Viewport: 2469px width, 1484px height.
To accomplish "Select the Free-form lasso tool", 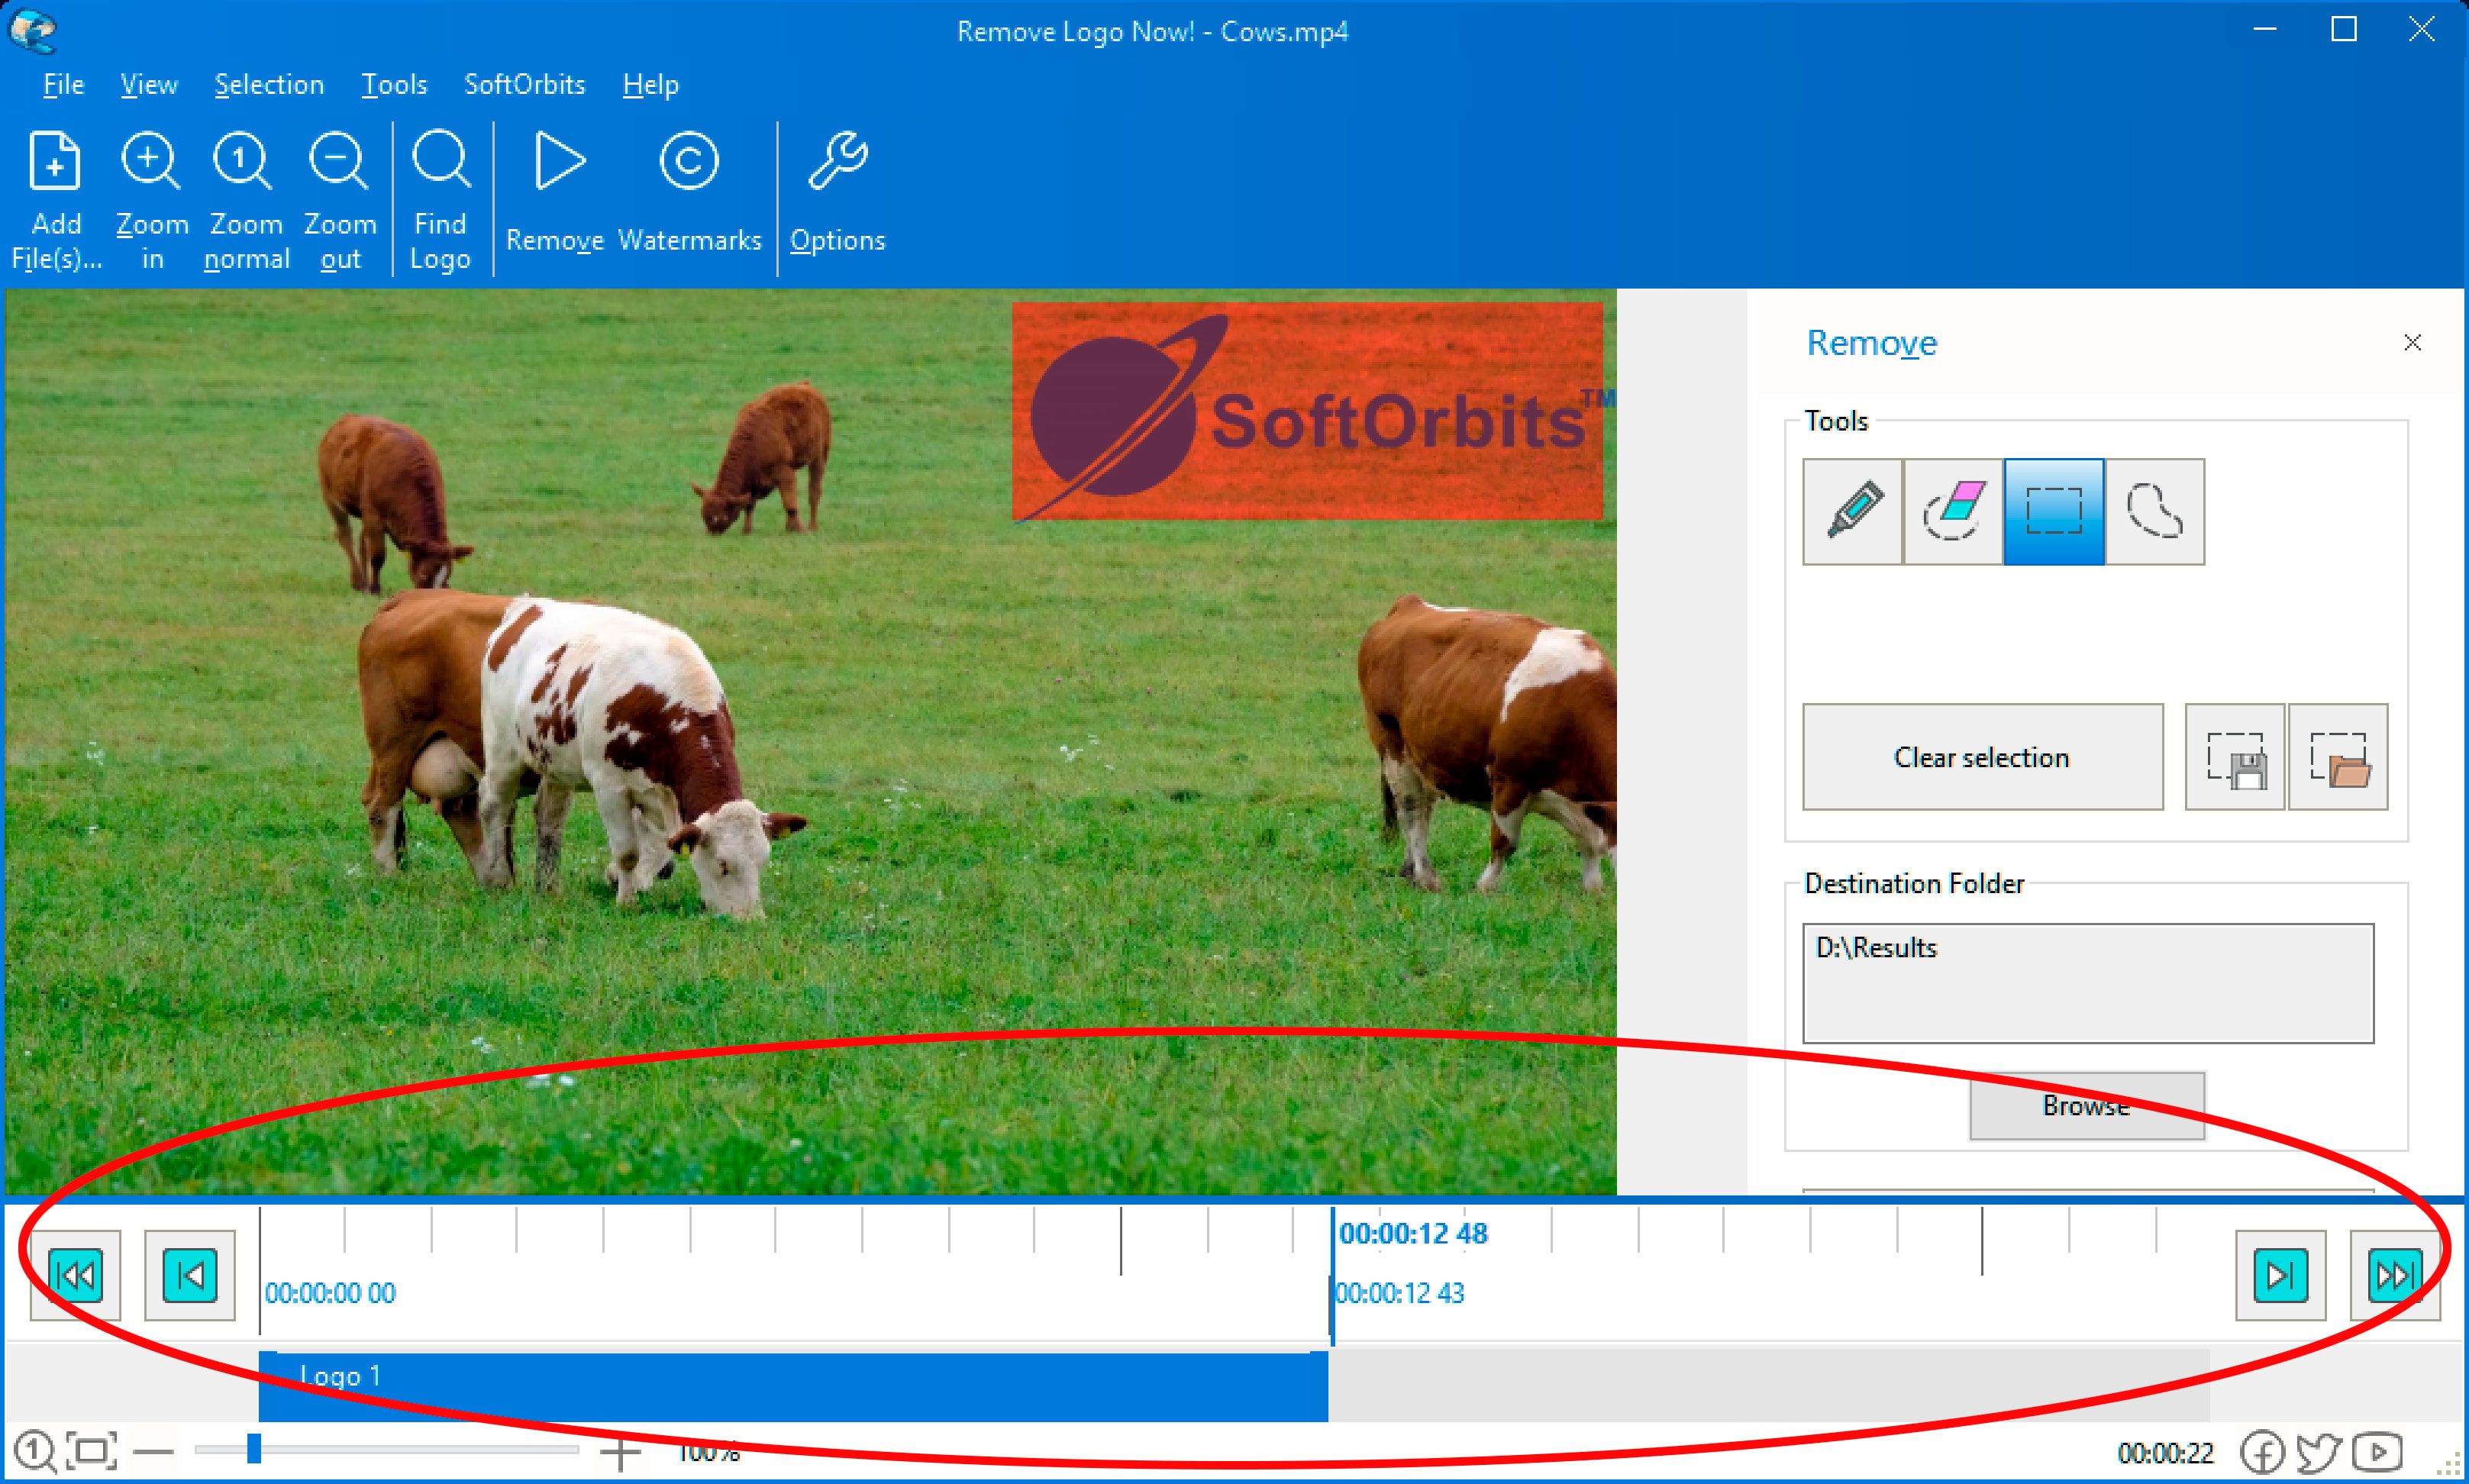I will click(2154, 512).
